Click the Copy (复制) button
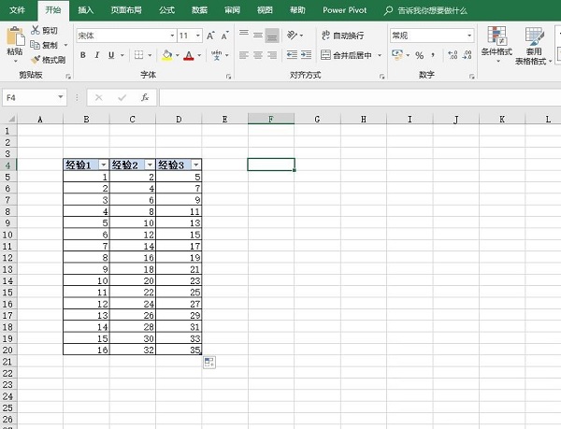The image size is (561, 429). tap(43, 45)
